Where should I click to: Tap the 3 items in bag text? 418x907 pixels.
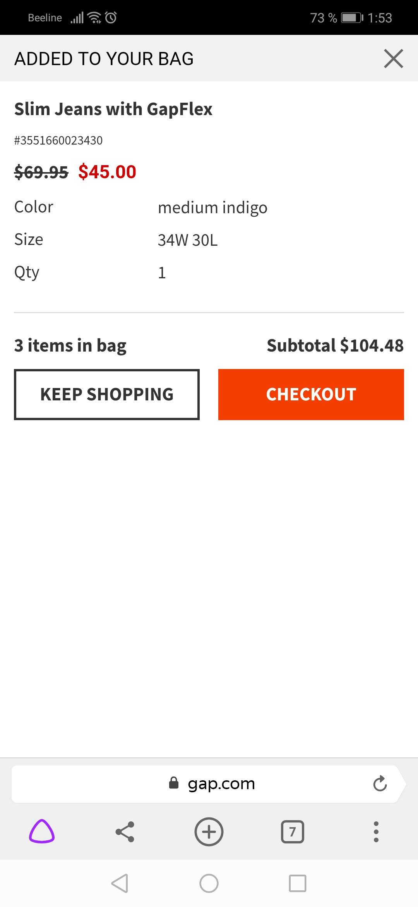[70, 345]
